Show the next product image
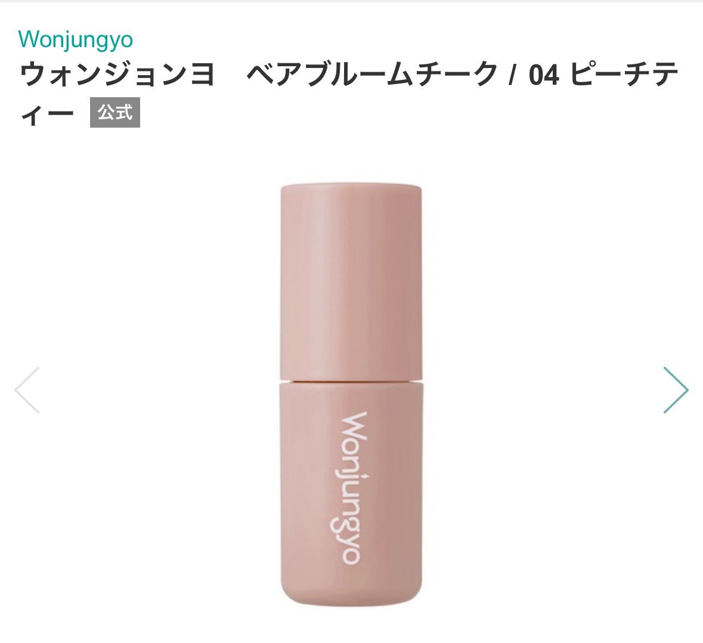 click(676, 389)
